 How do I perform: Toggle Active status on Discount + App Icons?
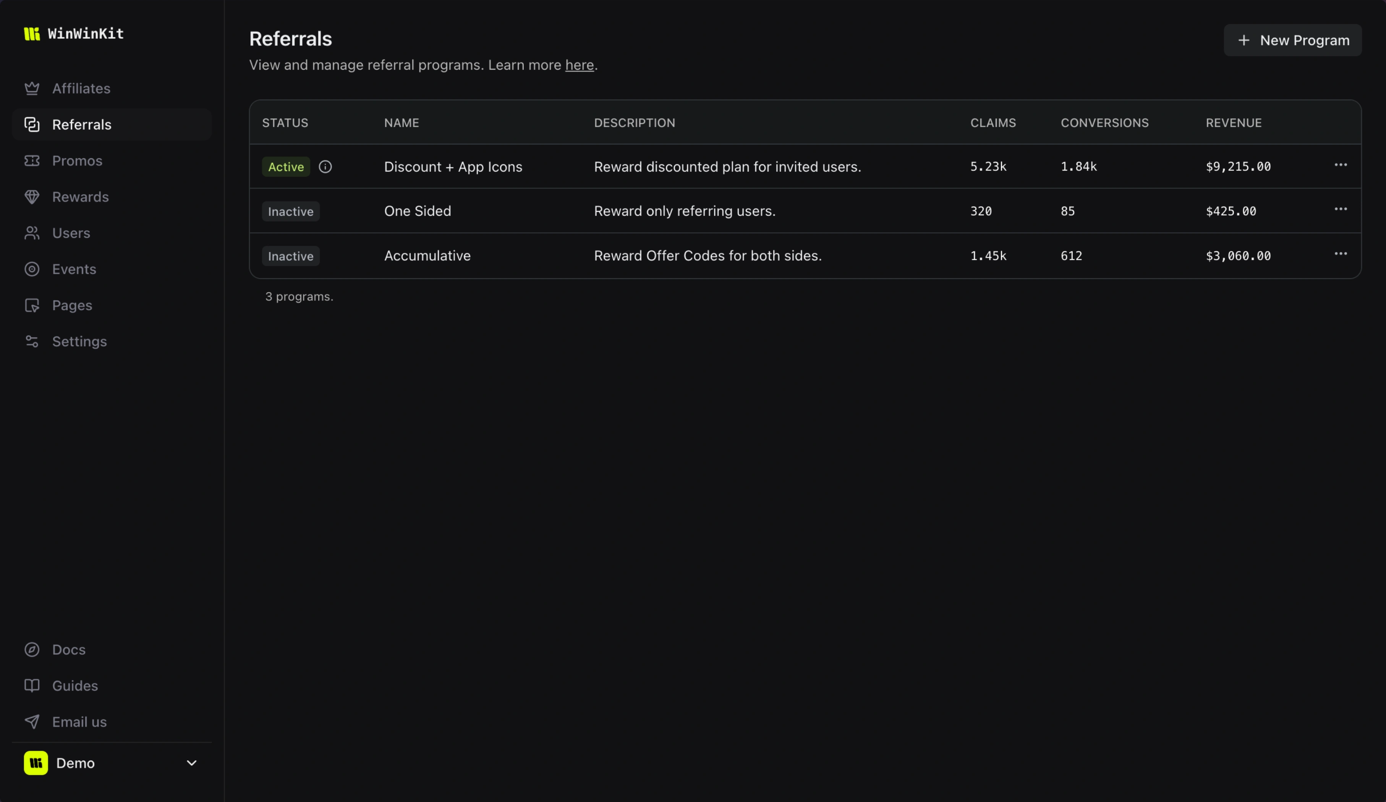286,167
